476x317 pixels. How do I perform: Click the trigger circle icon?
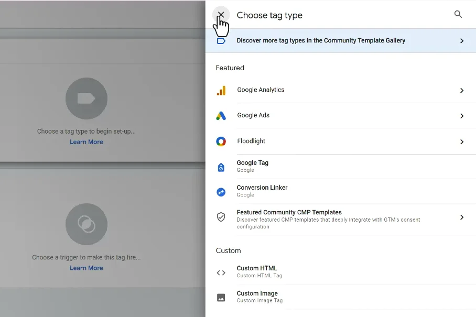[86, 224]
